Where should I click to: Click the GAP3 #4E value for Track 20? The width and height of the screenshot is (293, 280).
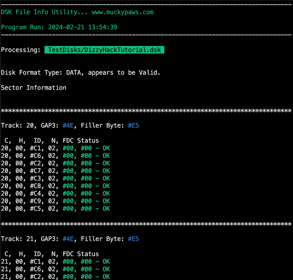pyautogui.click(x=68, y=125)
